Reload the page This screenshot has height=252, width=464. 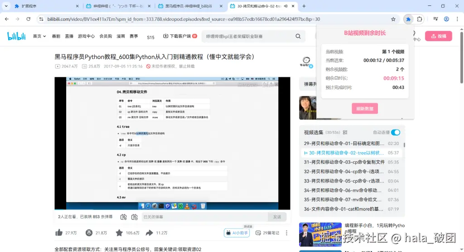29,19
